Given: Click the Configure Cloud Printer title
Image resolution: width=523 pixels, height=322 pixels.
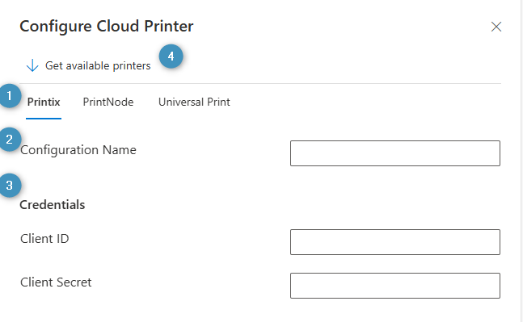Looking at the screenshot, I should 107,27.
